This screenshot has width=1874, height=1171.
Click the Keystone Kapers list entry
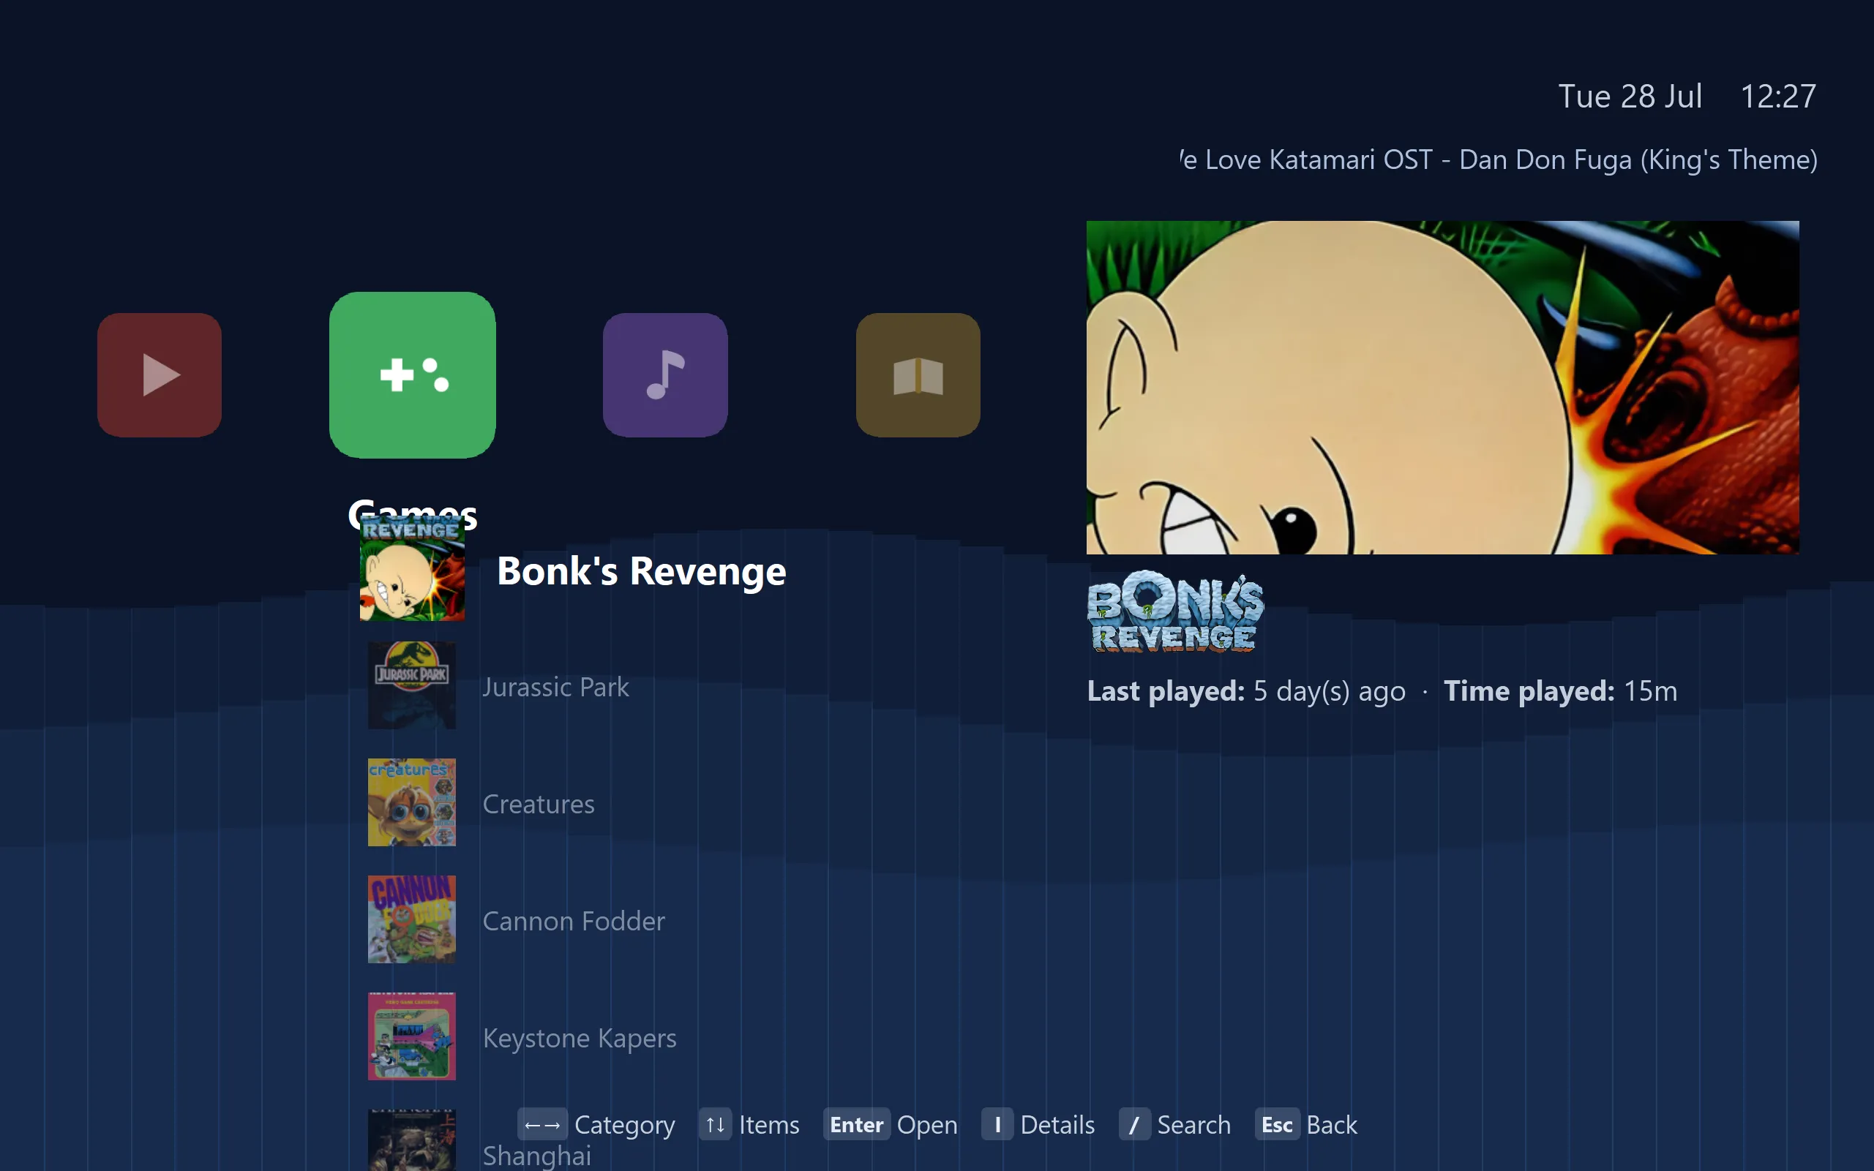click(580, 1038)
